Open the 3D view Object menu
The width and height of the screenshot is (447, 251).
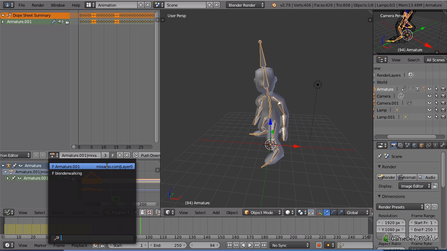click(232, 213)
